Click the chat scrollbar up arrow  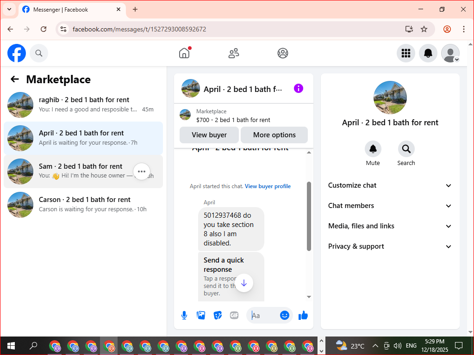[x=309, y=153]
